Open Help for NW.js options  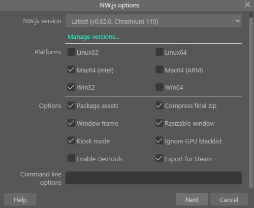[20, 200]
